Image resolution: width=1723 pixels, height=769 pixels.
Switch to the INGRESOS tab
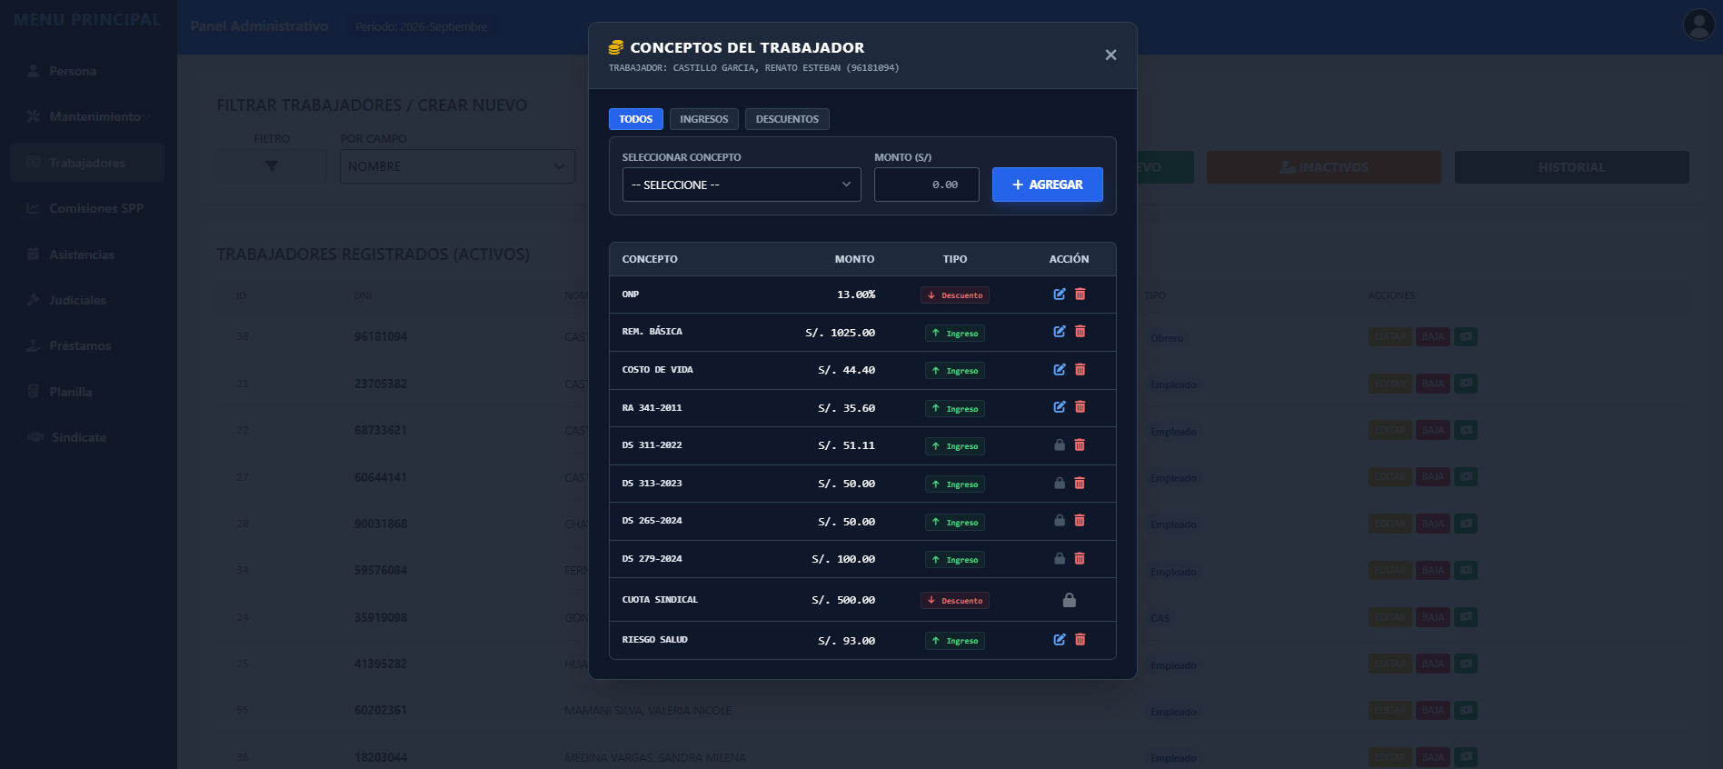tap(704, 119)
